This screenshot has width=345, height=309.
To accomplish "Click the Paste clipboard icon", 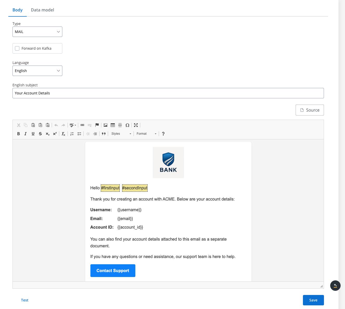I will pos(33,125).
